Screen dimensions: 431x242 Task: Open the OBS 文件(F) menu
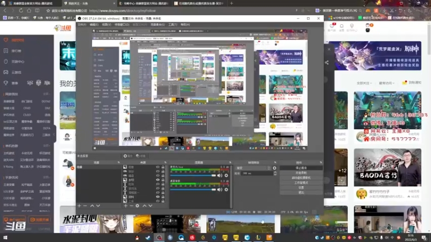[x=82, y=24]
